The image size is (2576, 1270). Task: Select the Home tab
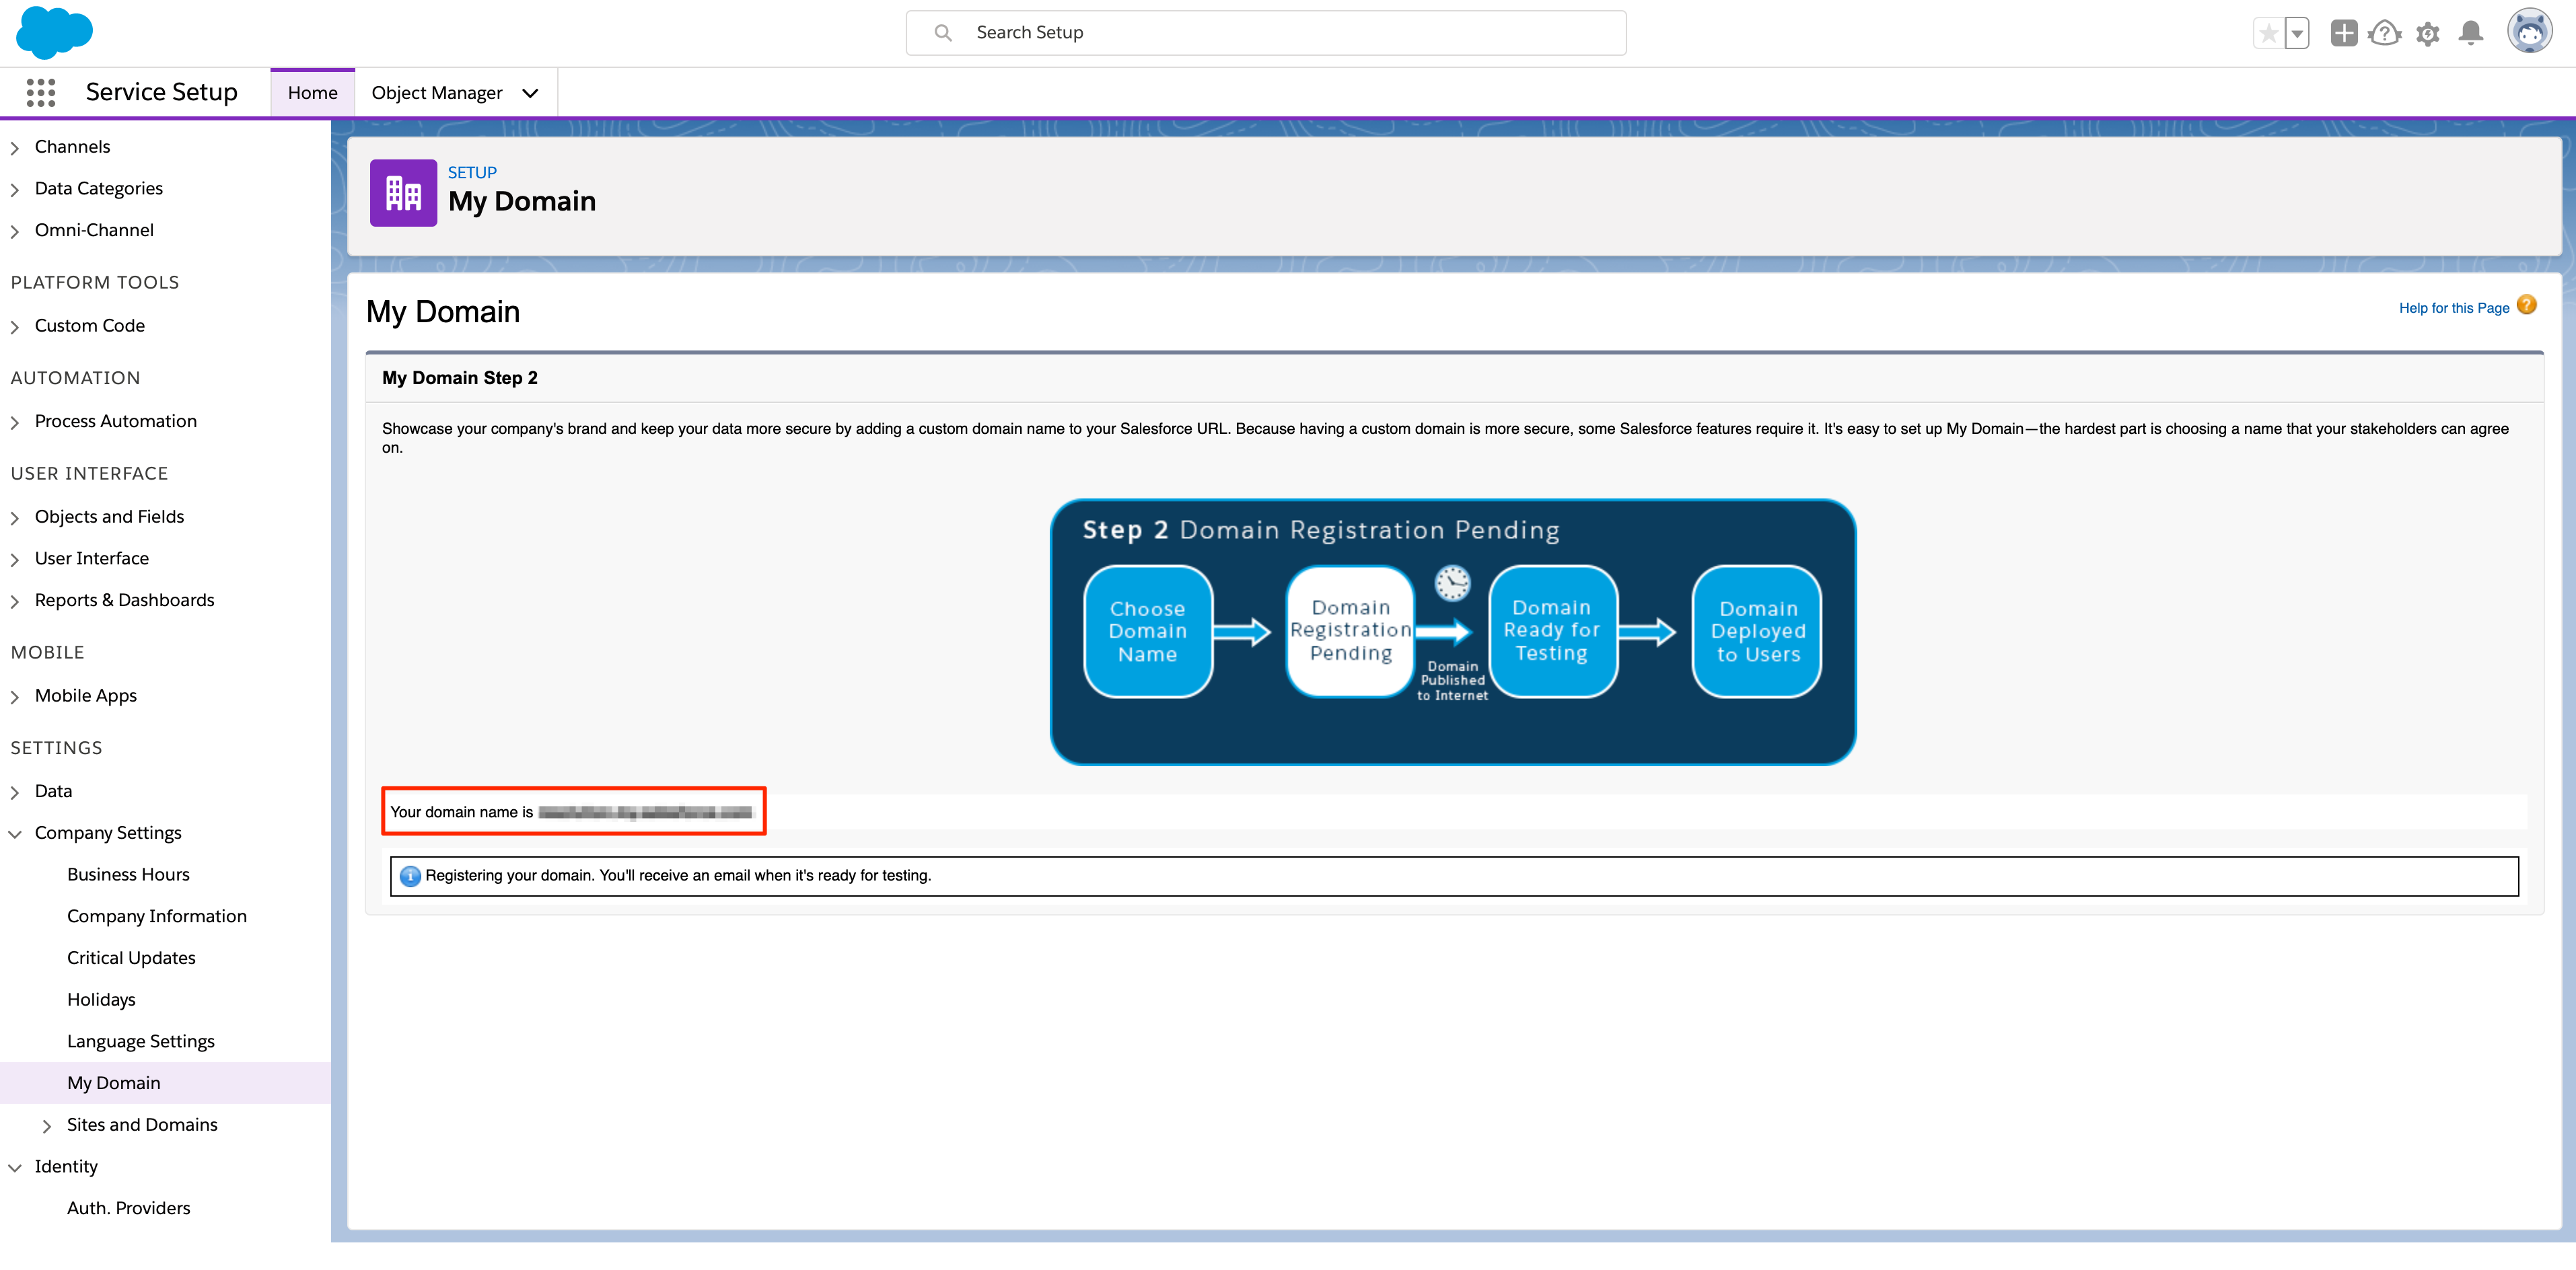(313, 93)
